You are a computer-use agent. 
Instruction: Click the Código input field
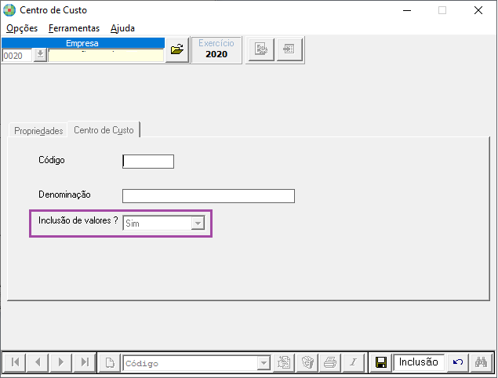[x=148, y=162]
